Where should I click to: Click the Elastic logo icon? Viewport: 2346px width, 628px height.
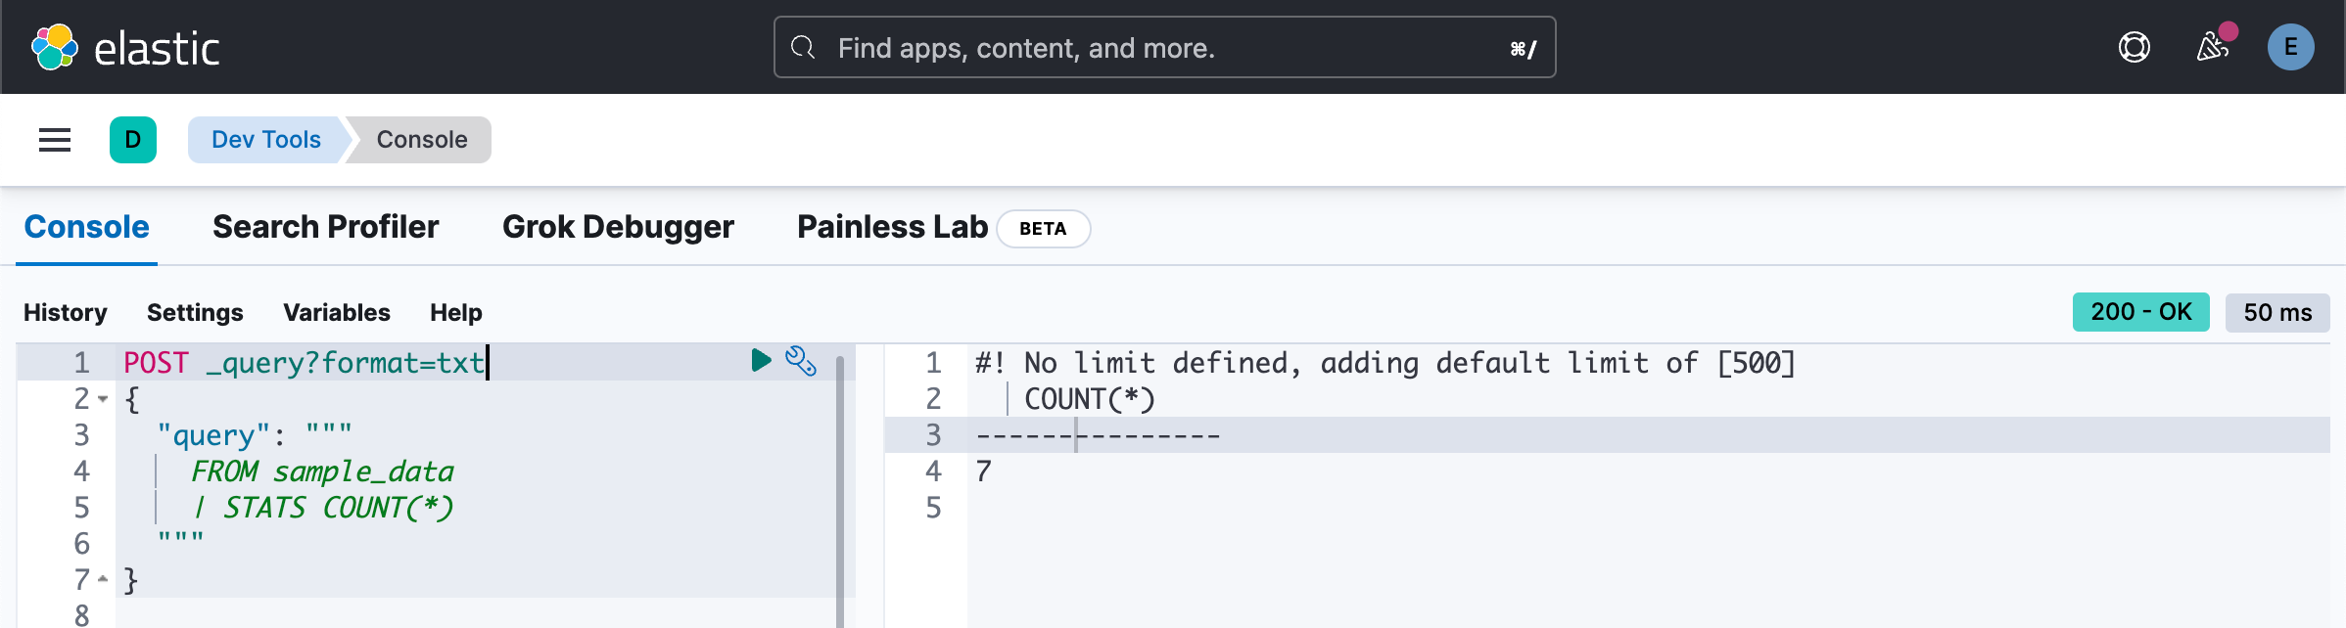coord(55,47)
